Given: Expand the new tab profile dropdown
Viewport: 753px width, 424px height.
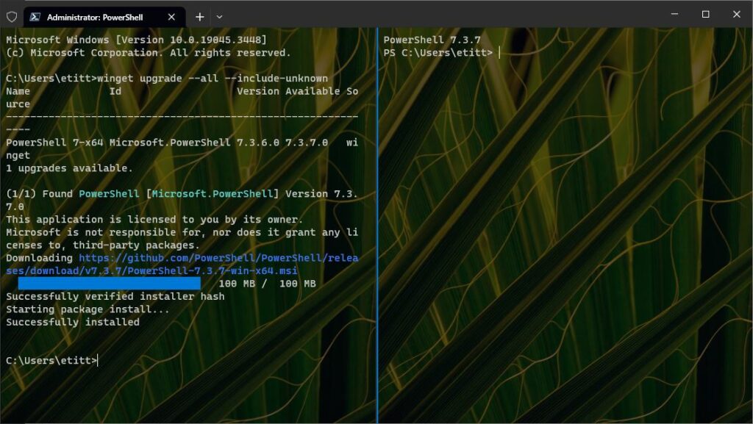Looking at the screenshot, I should point(219,17).
